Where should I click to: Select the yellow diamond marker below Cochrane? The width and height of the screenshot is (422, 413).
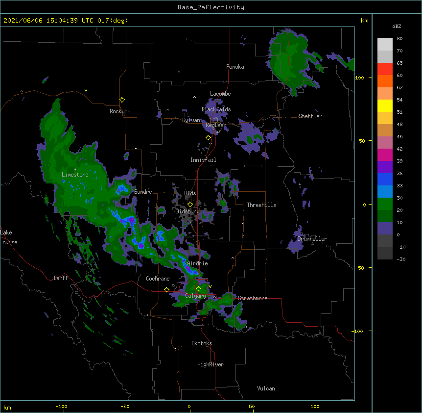coord(166,289)
